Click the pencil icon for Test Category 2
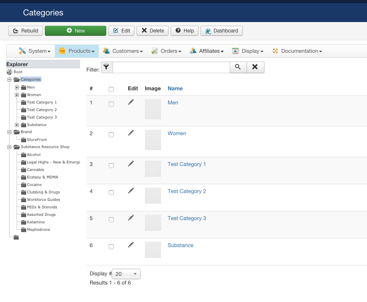Image resolution: width=367 pixels, height=302 pixels. tap(131, 191)
